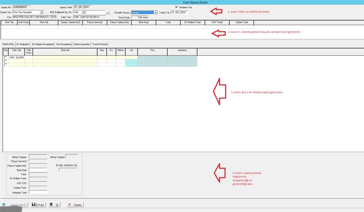
Task: Click the Seç column header
Action: [6, 52]
